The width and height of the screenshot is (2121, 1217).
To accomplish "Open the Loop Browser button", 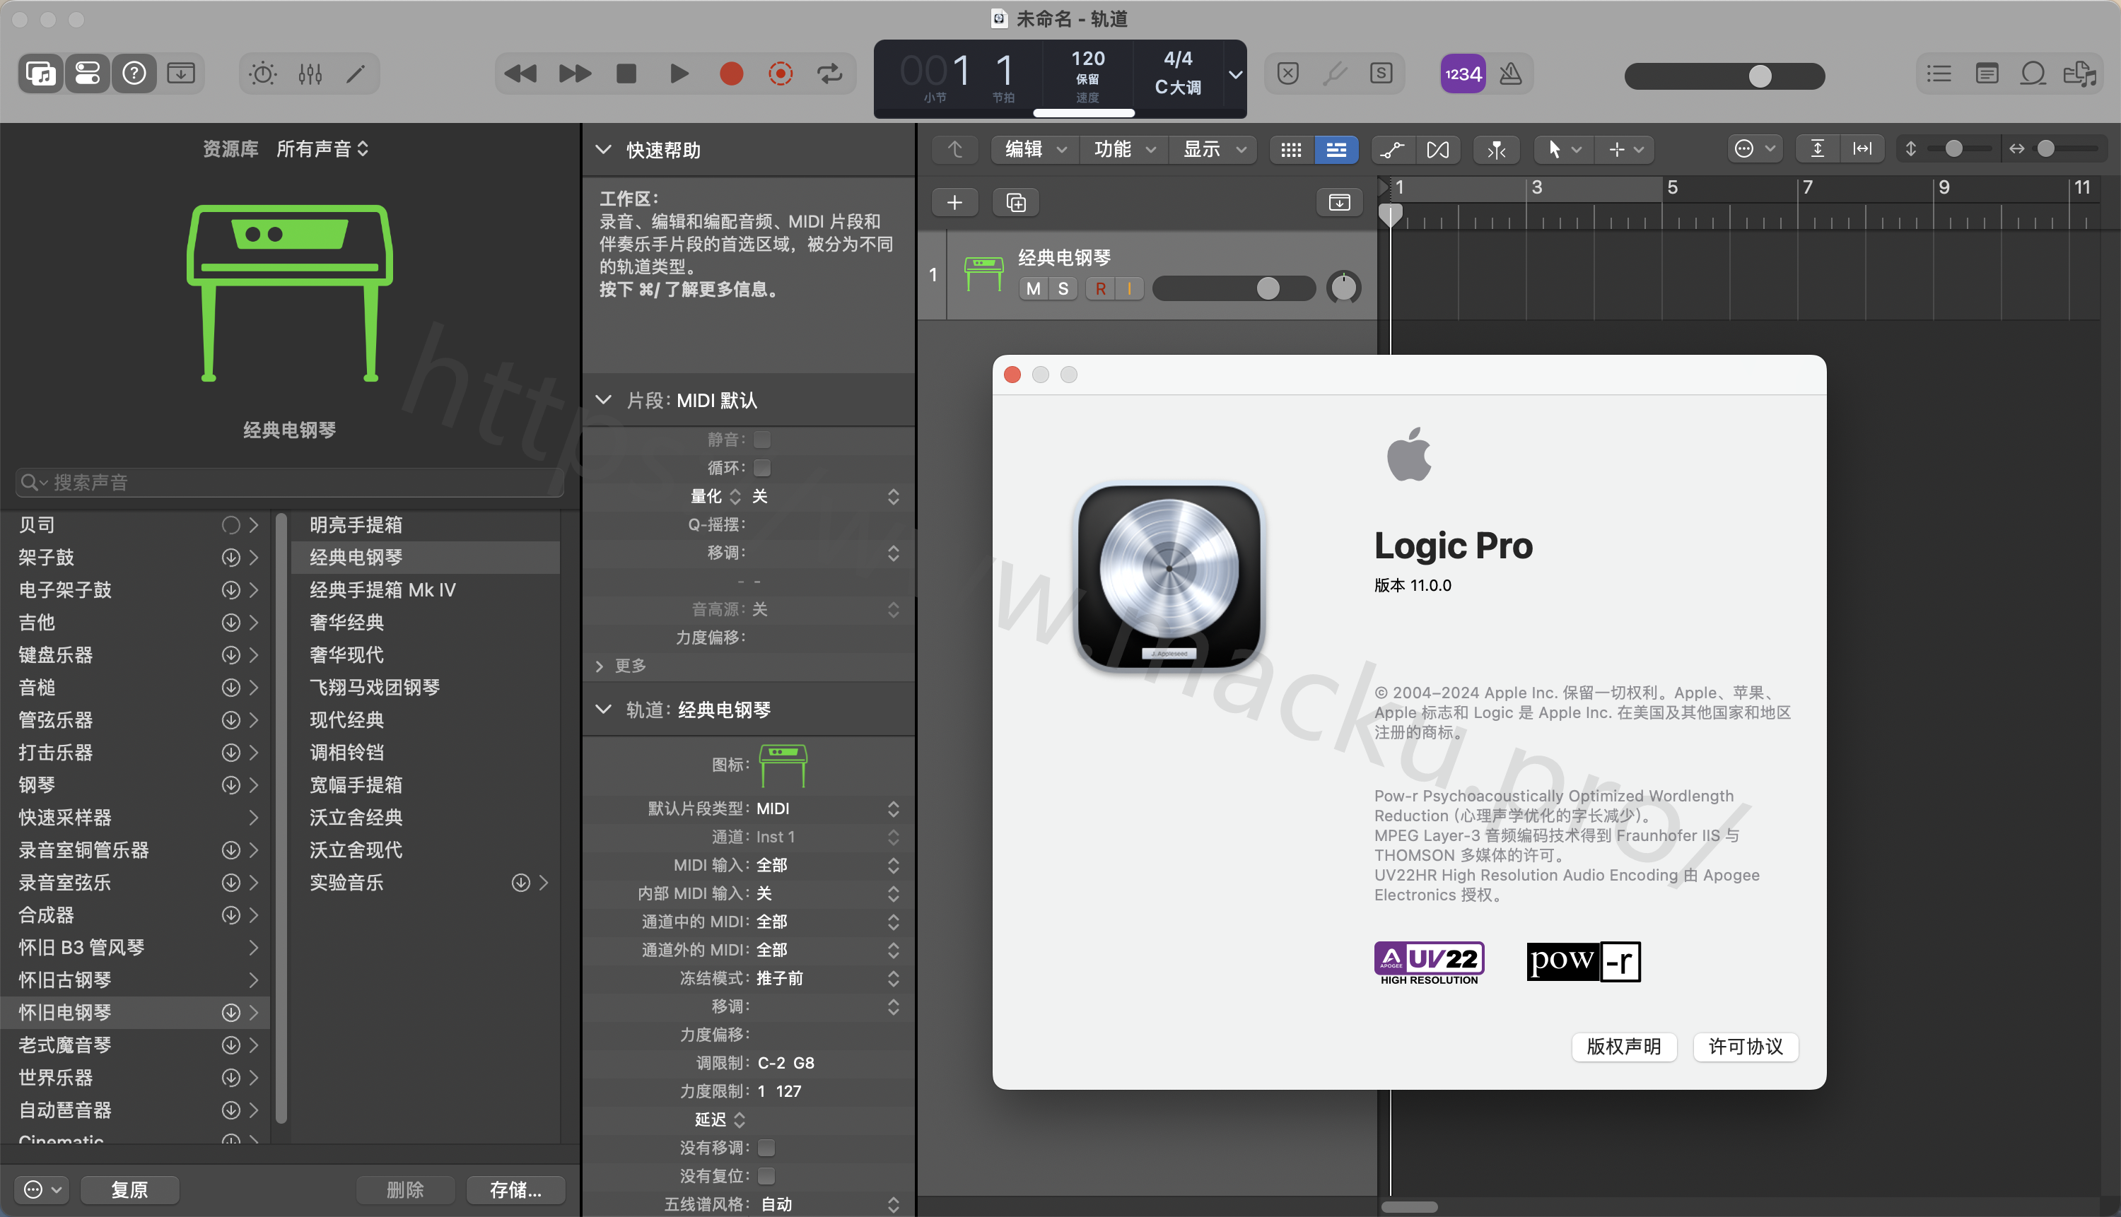I will [x=2033, y=74].
